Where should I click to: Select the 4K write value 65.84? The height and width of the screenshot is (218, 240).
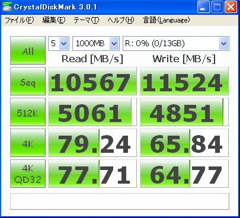click(x=184, y=143)
